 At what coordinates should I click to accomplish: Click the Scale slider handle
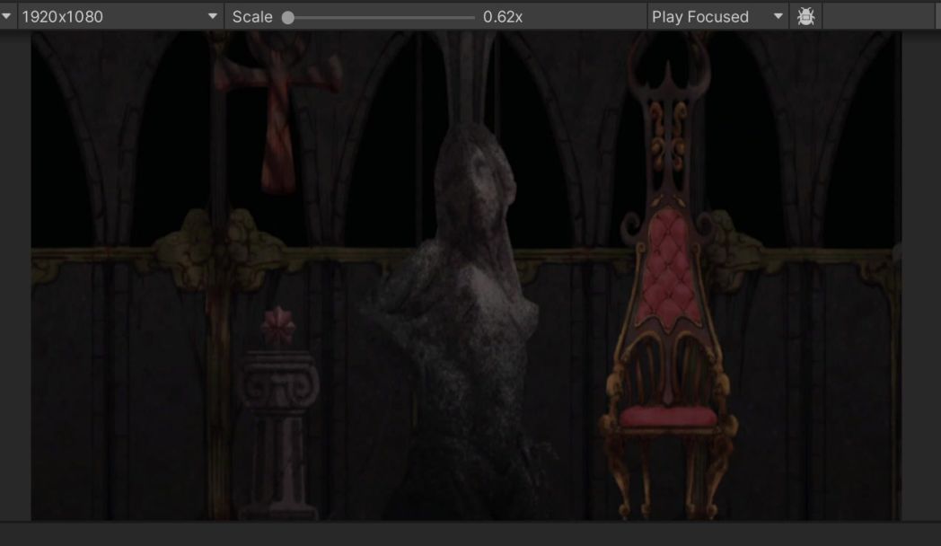(x=288, y=17)
